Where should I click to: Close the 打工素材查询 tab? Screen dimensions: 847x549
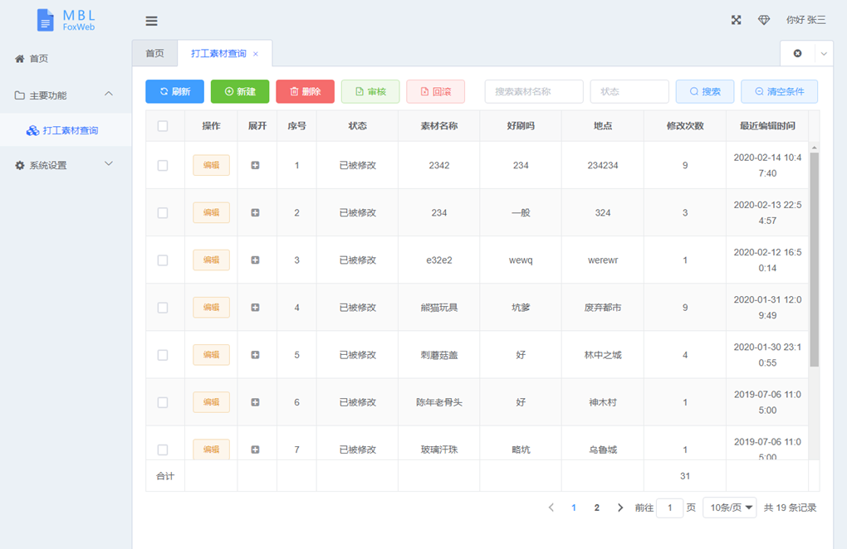tap(256, 54)
